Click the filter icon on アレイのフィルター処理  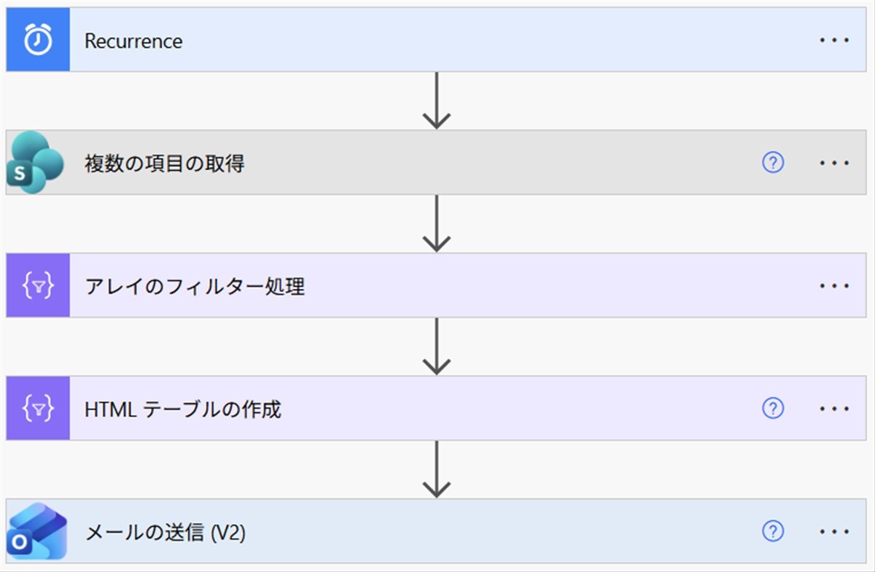[x=38, y=285]
